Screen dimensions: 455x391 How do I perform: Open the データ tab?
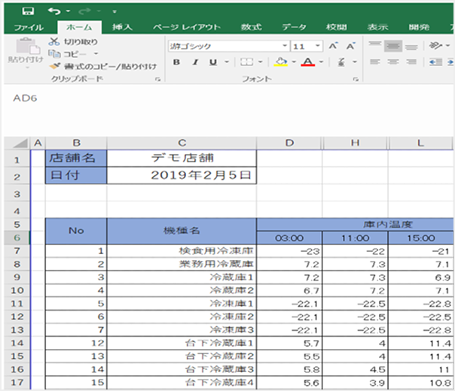[295, 27]
